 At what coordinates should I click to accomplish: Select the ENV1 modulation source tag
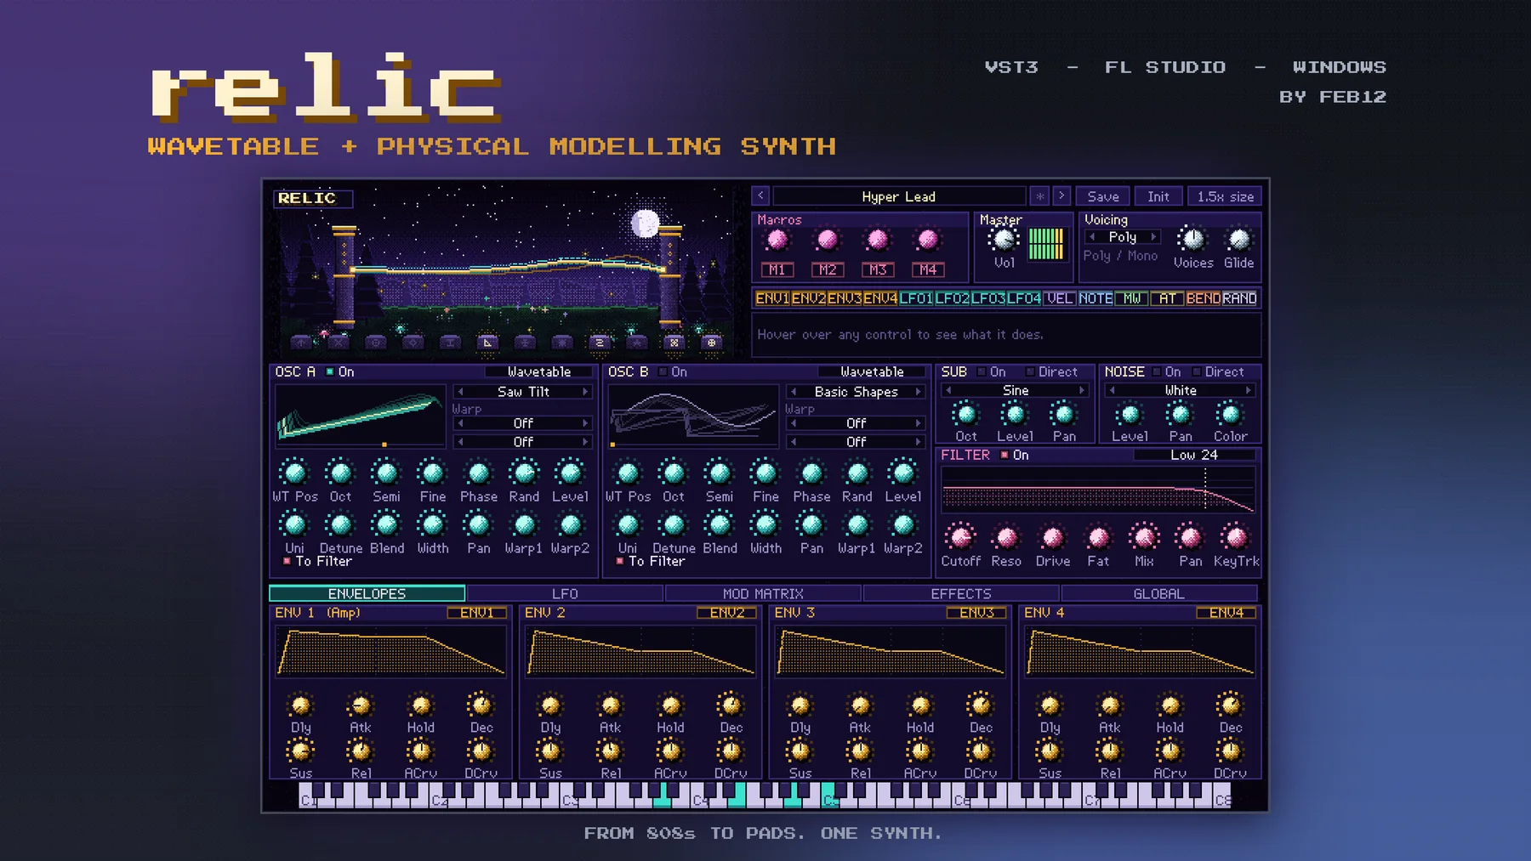(x=772, y=298)
